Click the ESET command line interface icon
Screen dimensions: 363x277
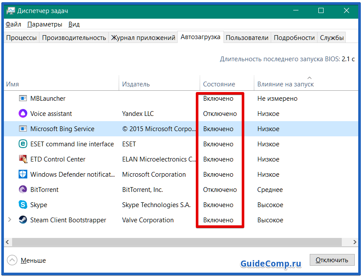click(23, 144)
